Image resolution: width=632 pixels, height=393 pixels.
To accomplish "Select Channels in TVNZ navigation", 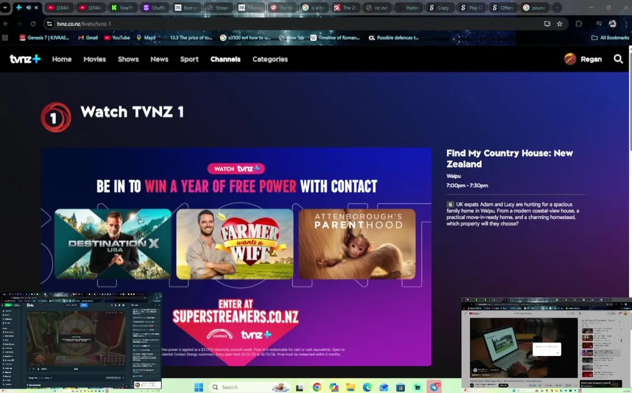I will (x=225, y=59).
